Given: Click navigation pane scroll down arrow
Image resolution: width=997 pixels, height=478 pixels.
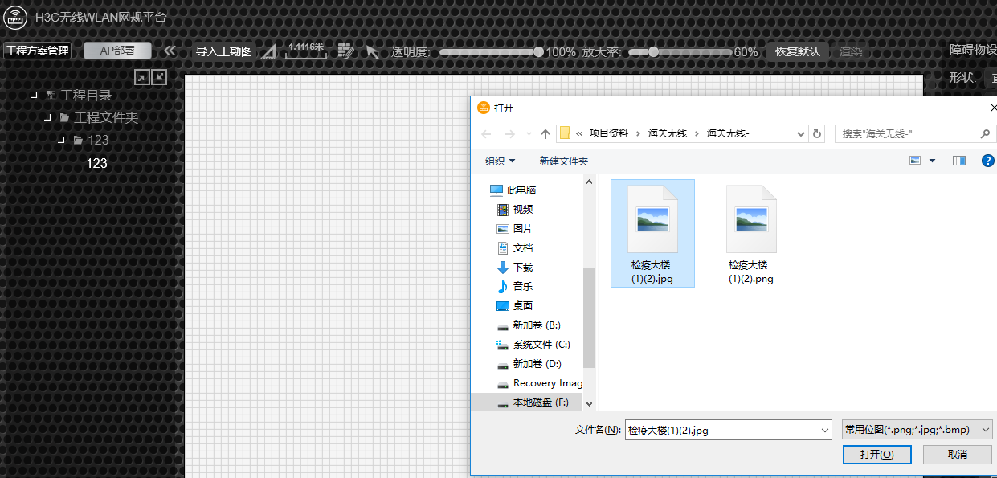Looking at the screenshot, I should click(x=589, y=403).
